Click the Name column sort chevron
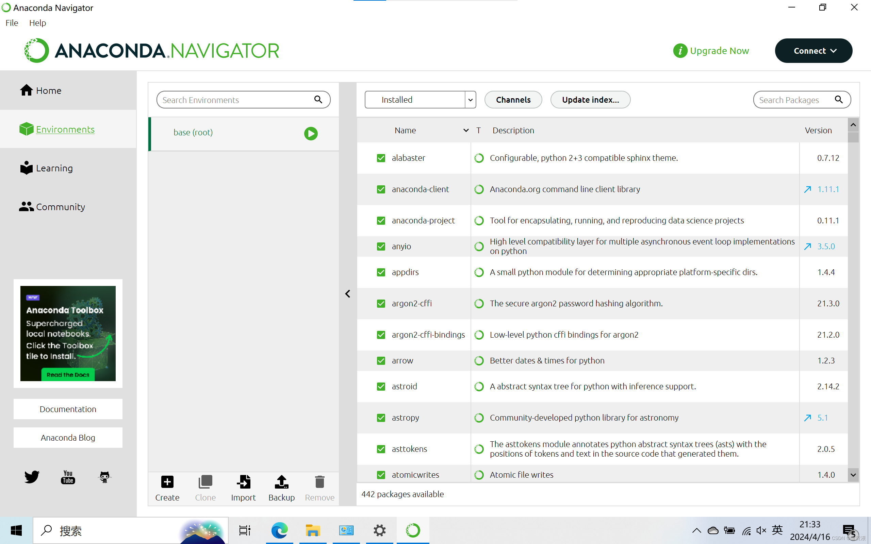871x544 pixels. (x=466, y=130)
